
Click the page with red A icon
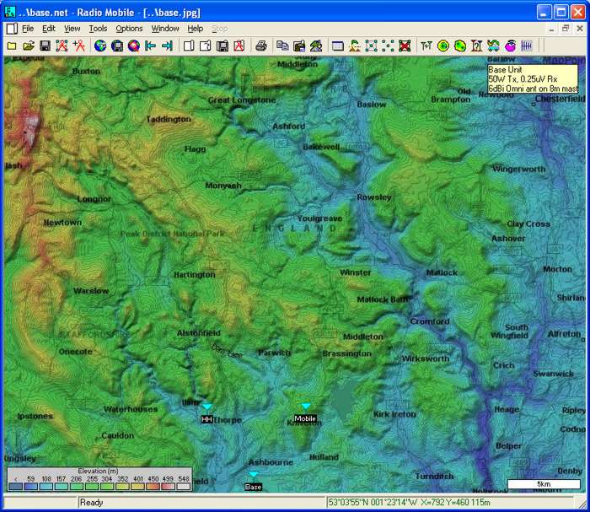pos(239,46)
